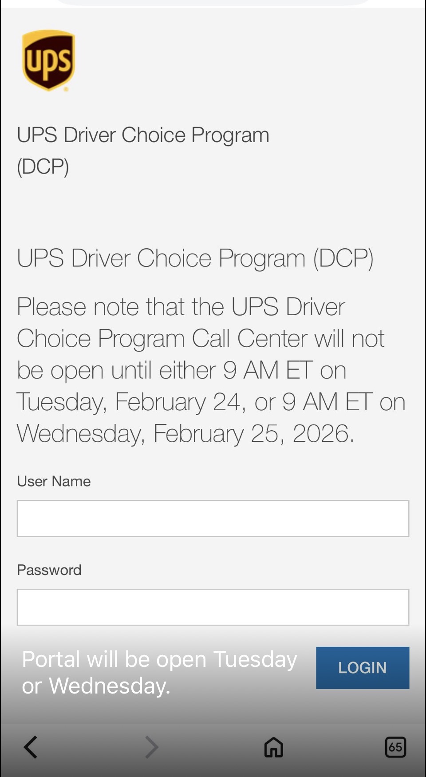The image size is (426, 777).
Task: Tap the "Wednesday, February 25, 2026" date
Action: click(x=185, y=434)
